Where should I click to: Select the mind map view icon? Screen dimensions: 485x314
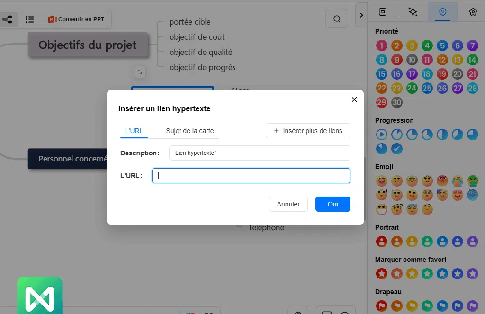[8, 19]
